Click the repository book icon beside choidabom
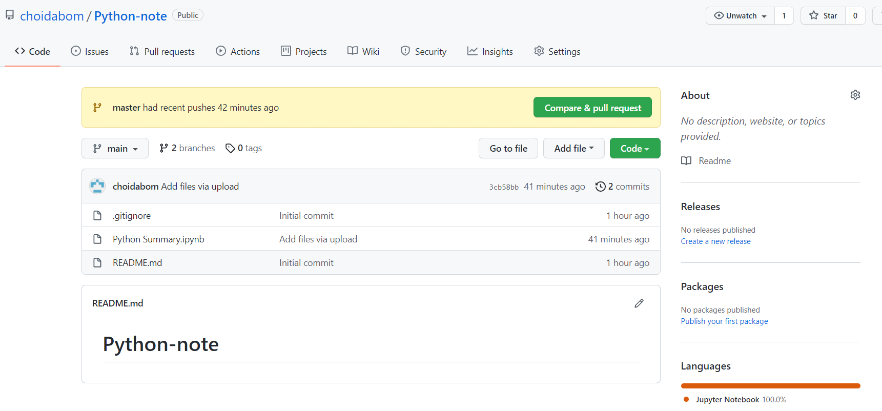The width and height of the screenshot is (882, 411). pyautogui.click(x=10, y=15)
